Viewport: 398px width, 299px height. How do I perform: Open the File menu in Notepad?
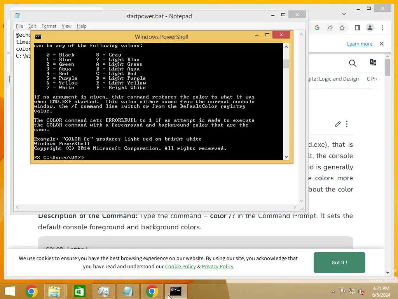tap(19, 26)
